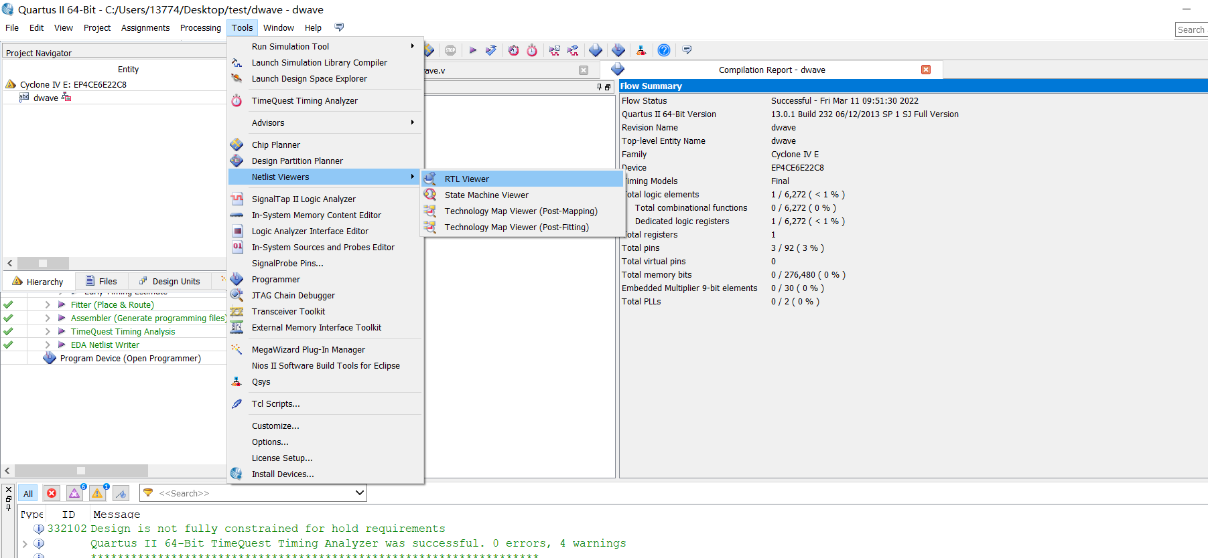Open Programmer icon in the toolbar
Image resolution: width=1208 pixels, height=558 pixels.
(618, 50)
